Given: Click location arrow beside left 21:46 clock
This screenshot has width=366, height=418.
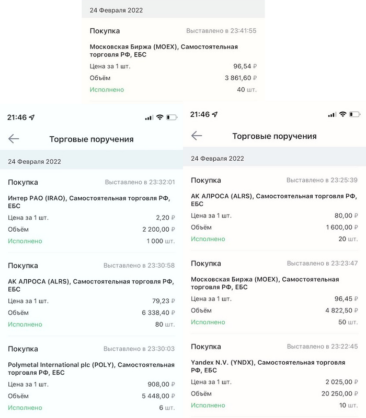Looking at the screenshot, I should click(x=32, y=117).
